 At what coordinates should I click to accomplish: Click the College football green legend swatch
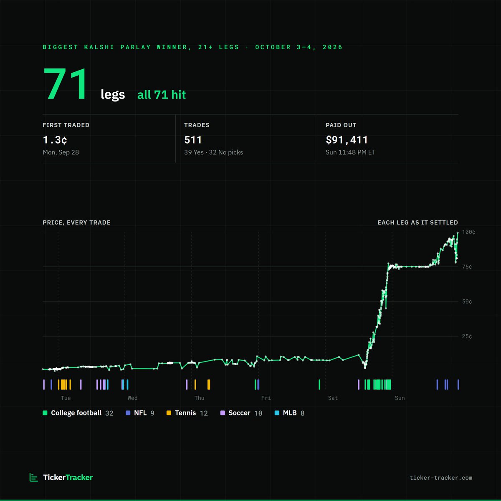[45, 413]
